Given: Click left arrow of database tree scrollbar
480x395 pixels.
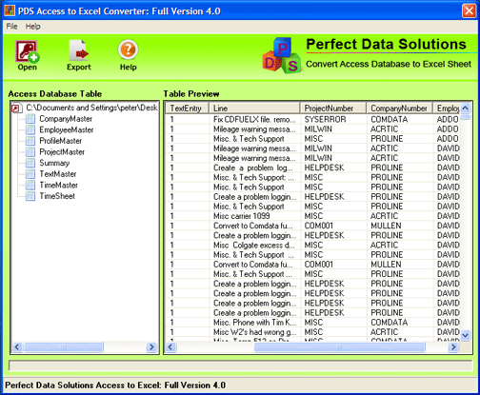Looking at the screenshot, I should click(x=17, y=347).
